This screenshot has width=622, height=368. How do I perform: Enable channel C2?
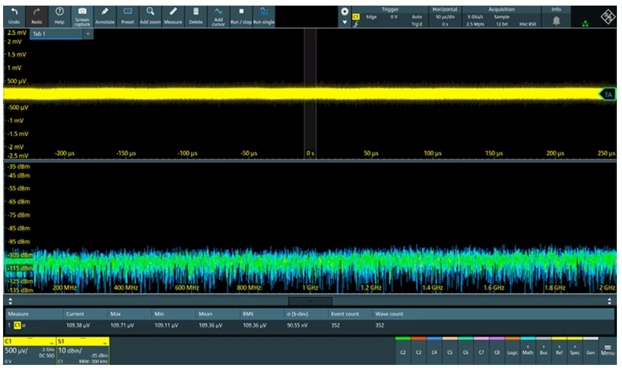click(403, 351)
